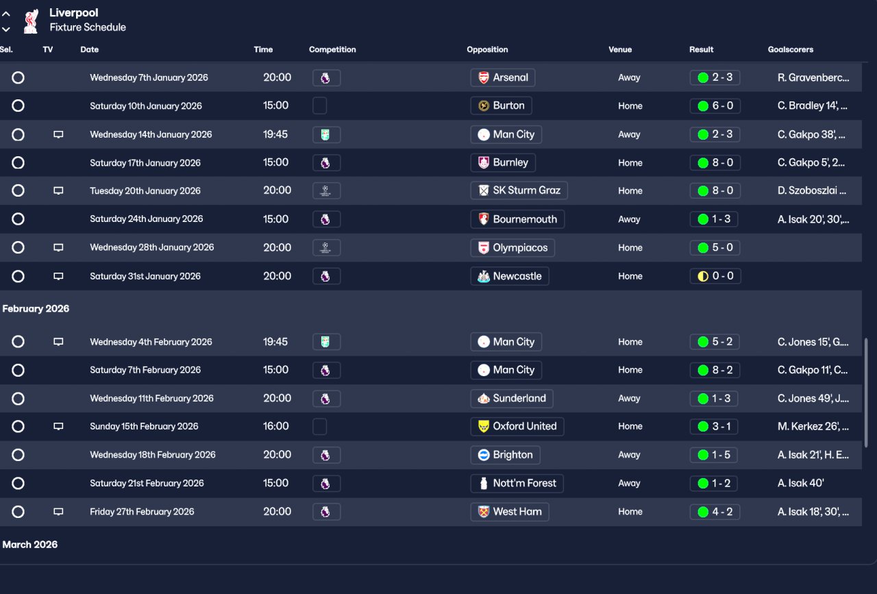Click the TV icon for the Oxford United match
Viewport: 877px width, 594px height.
coord(58,427)
